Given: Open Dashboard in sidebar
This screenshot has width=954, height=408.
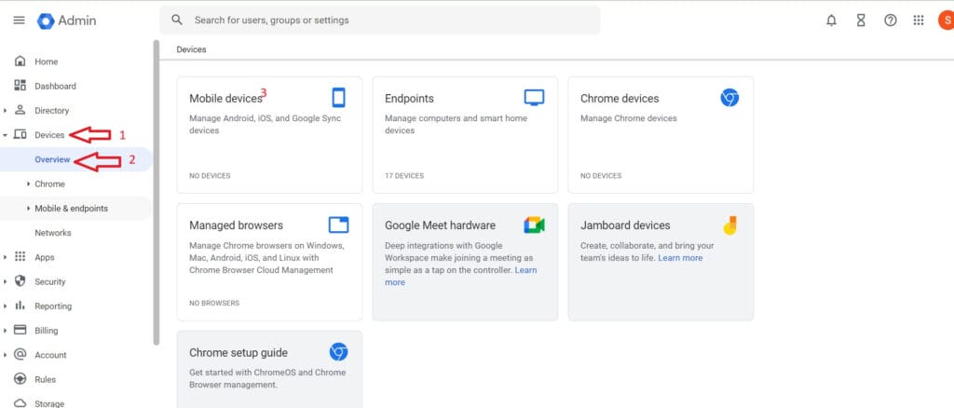Looking at the screenshot, I should point(55,87).
